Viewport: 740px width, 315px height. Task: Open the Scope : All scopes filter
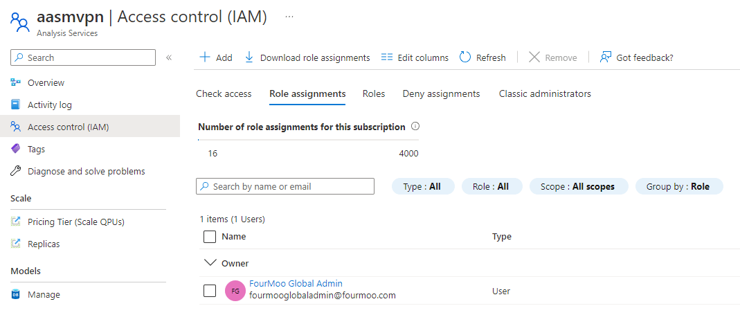pos(579,186)
